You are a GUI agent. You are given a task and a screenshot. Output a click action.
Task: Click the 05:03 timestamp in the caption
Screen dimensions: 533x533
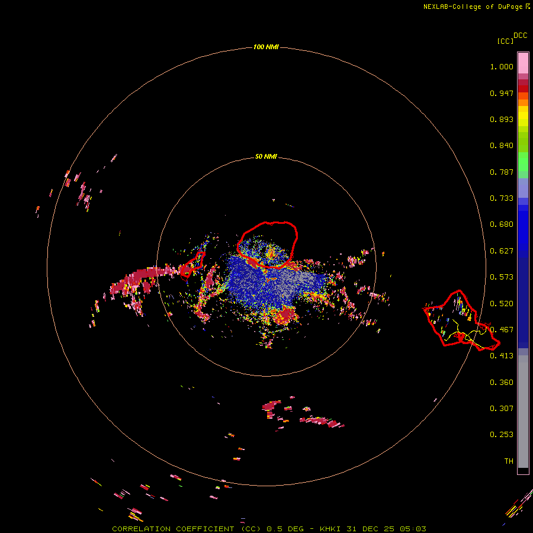(413, 529)
